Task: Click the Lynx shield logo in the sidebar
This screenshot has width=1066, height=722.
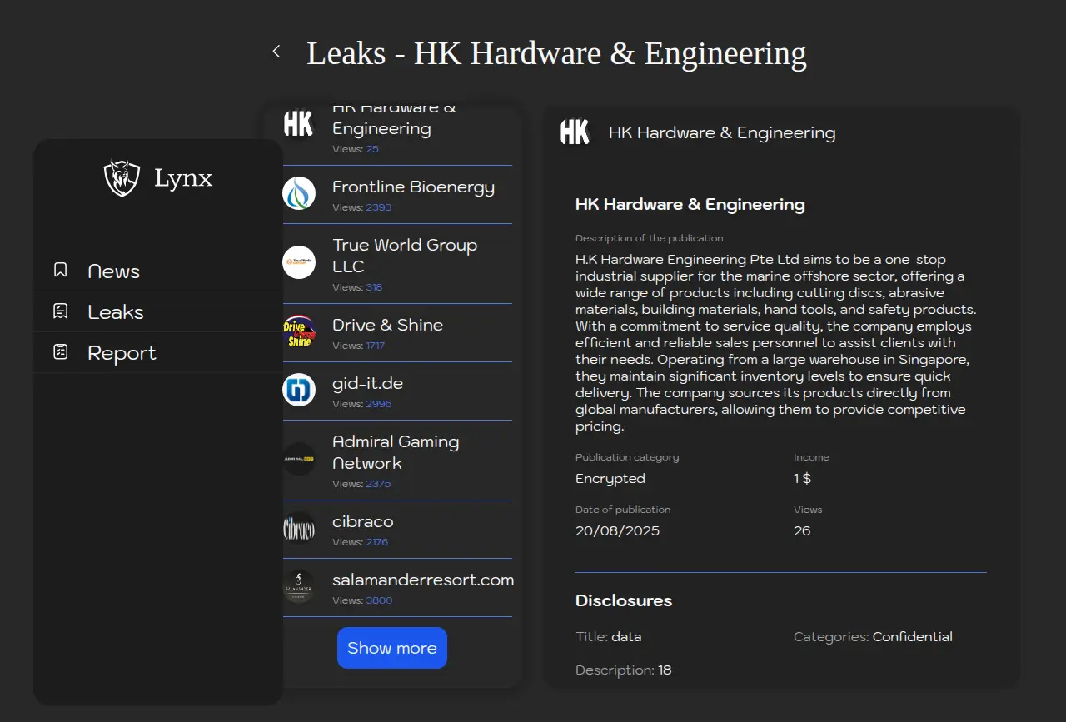Action: [122, 177]
